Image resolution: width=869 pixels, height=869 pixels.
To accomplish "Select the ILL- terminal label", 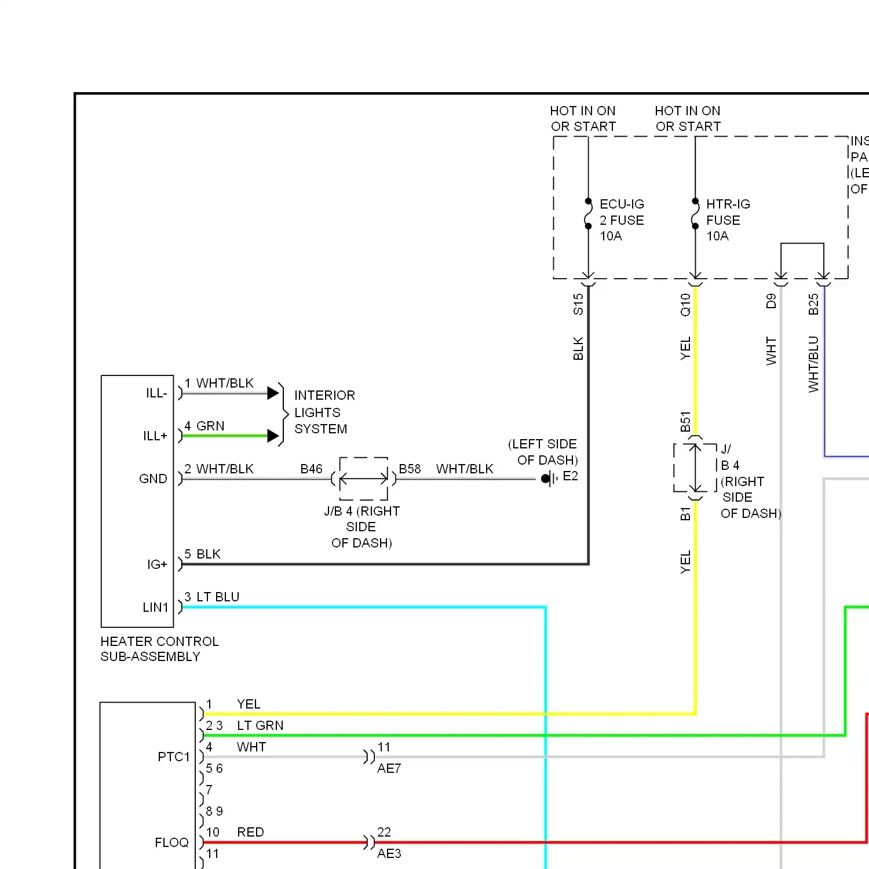I will point(156,393).
